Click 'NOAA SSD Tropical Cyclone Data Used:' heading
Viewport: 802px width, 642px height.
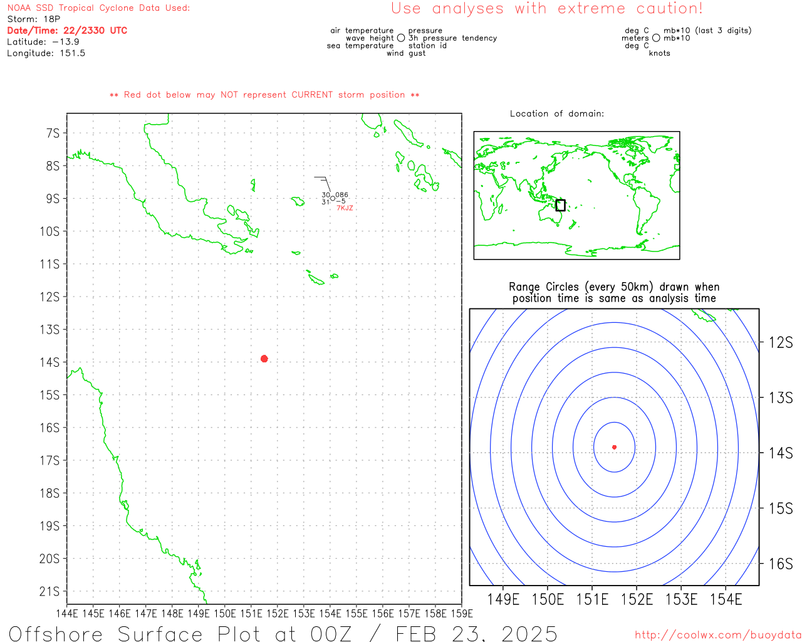point(98,8)
